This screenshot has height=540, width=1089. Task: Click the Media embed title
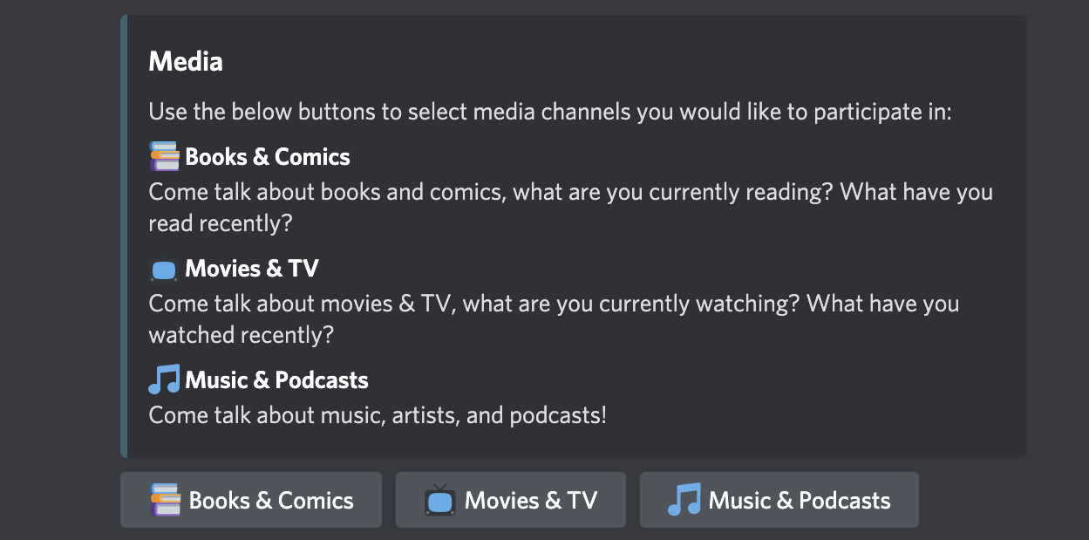click(186, 62)
